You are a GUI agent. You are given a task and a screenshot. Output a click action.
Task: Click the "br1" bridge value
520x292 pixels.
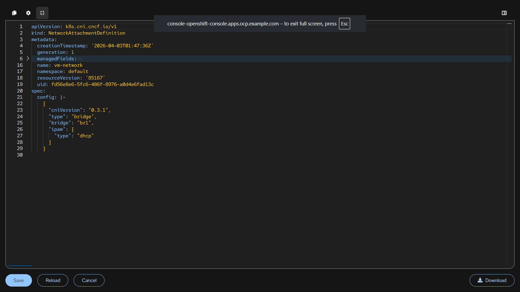[x=84, y=123]
